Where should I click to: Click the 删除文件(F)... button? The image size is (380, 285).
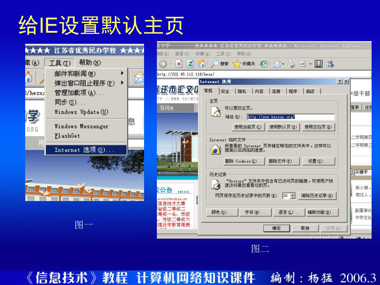point(283,161)
